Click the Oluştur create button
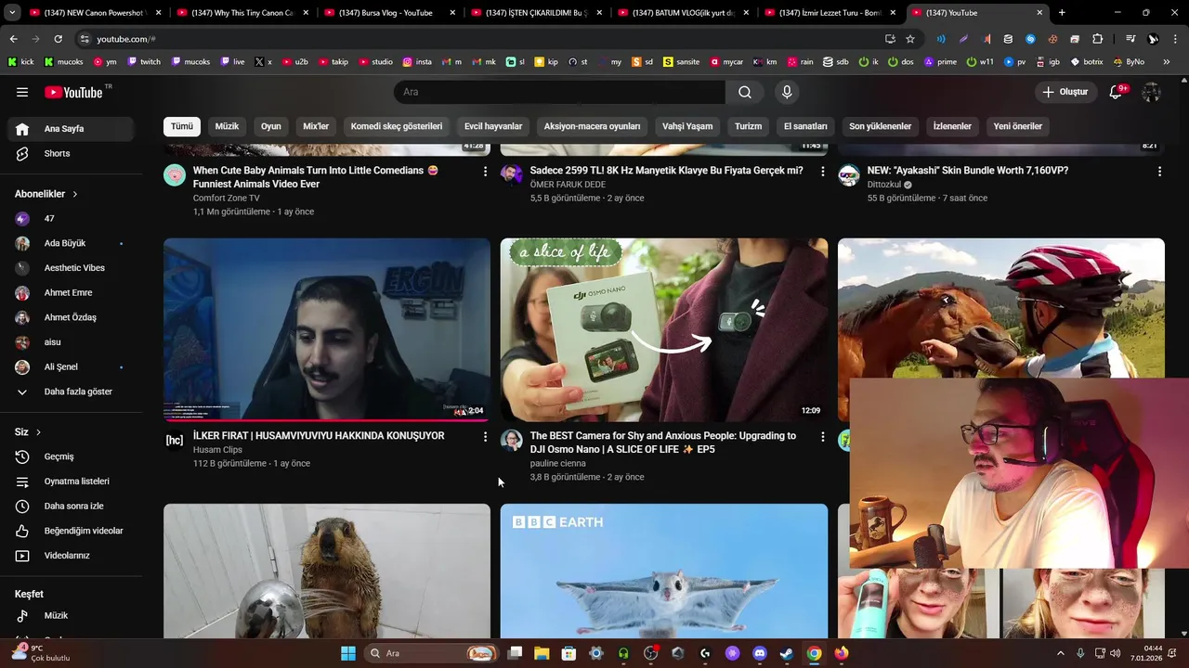 point(1065,92)
